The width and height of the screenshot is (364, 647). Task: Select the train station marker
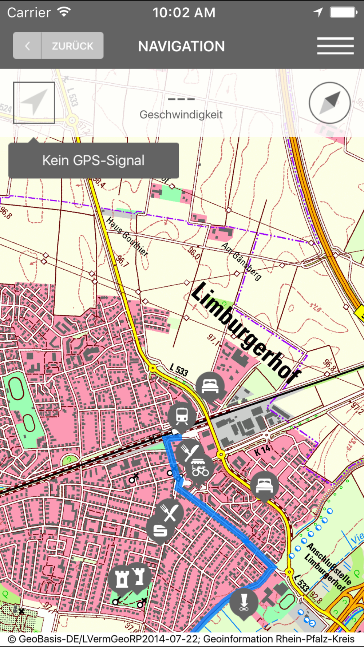coord(182,416)
